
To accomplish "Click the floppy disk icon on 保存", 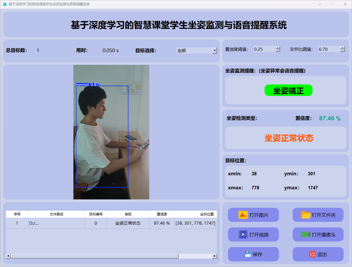I will pos(248,254).
